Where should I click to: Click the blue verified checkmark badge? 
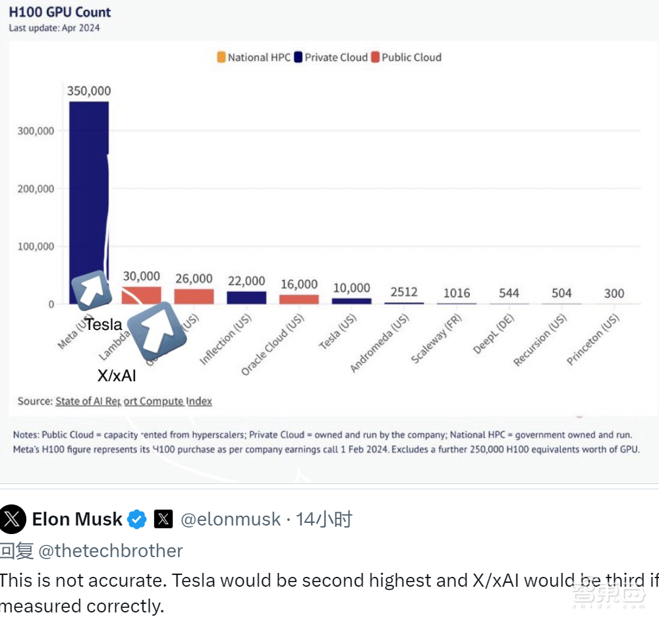(136, 520)
